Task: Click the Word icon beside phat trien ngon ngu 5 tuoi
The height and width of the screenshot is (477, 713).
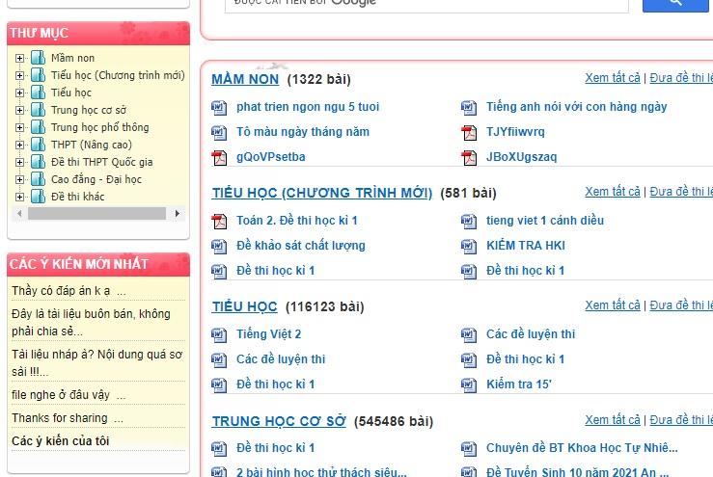Action: pyautogui.click(x=219, y=108)
